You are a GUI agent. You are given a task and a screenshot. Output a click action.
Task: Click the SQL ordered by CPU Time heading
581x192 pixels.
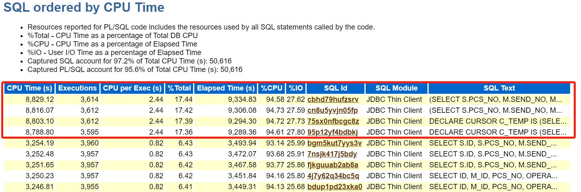point(84,7)
